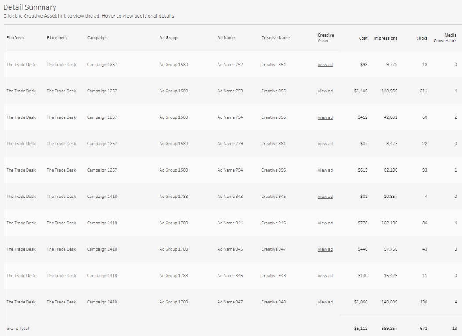This screenshot has width=462, height=336.
Task: Select Campaign 1418 in Ad Name 847 row
Action: point(102,302)
